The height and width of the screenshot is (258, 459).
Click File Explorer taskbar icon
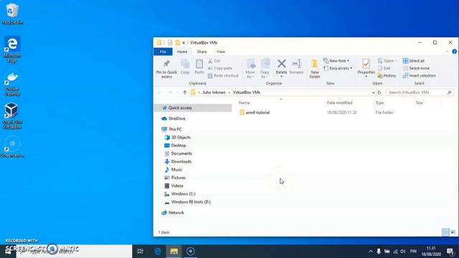coord(174,252)
